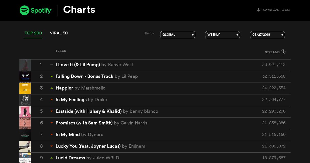This screenshot has width=310, height=163.
Task: Open the Promises (with Sam Smith) track
Action: (x=84, y=123)
